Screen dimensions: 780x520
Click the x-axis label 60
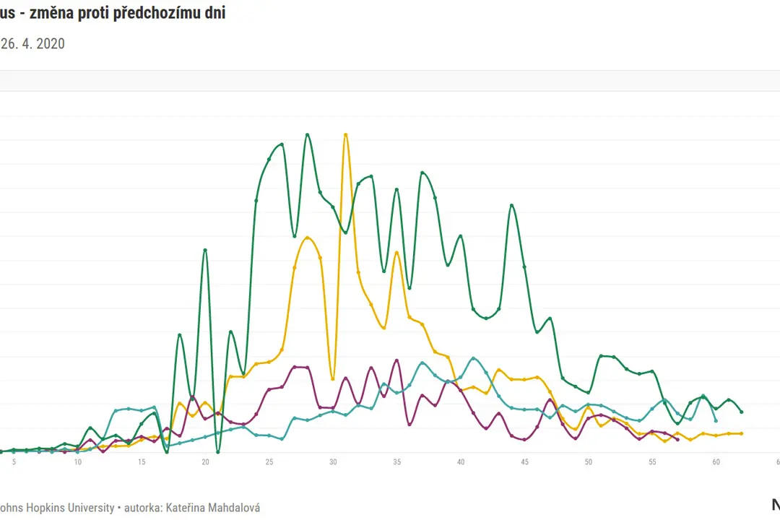(716, 461)
